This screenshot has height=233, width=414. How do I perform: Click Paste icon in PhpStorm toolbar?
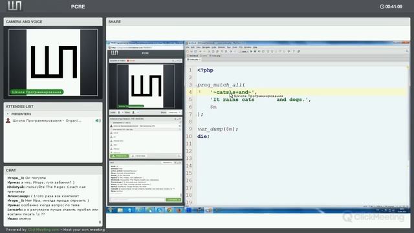[x=217, y=52]
